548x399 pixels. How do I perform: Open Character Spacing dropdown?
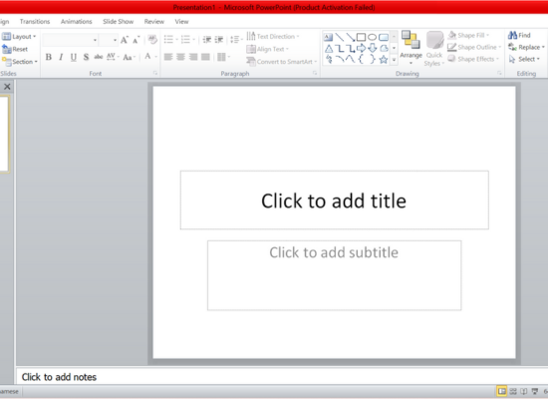coord(113,57)
